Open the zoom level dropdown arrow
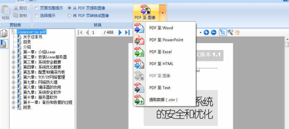 pos(201,33)
